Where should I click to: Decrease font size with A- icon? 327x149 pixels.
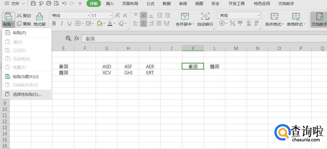coord(125,15)
